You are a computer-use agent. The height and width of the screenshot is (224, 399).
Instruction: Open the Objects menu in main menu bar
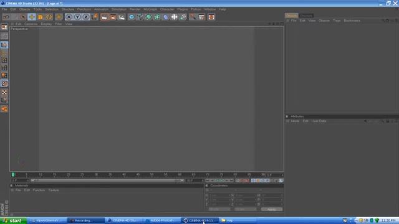tap(24, 9)
